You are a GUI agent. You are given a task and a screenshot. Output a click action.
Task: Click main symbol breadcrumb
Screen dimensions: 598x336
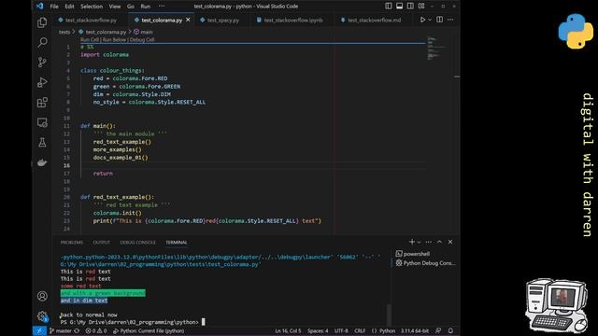point(143,32)
